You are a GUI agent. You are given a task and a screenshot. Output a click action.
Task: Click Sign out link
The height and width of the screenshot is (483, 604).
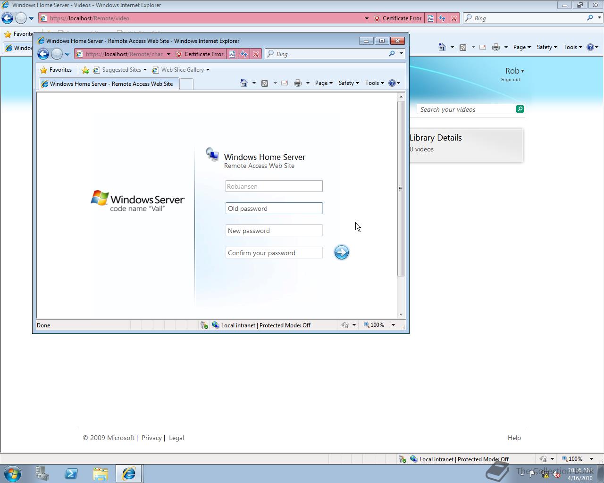[x=511, y=80]
